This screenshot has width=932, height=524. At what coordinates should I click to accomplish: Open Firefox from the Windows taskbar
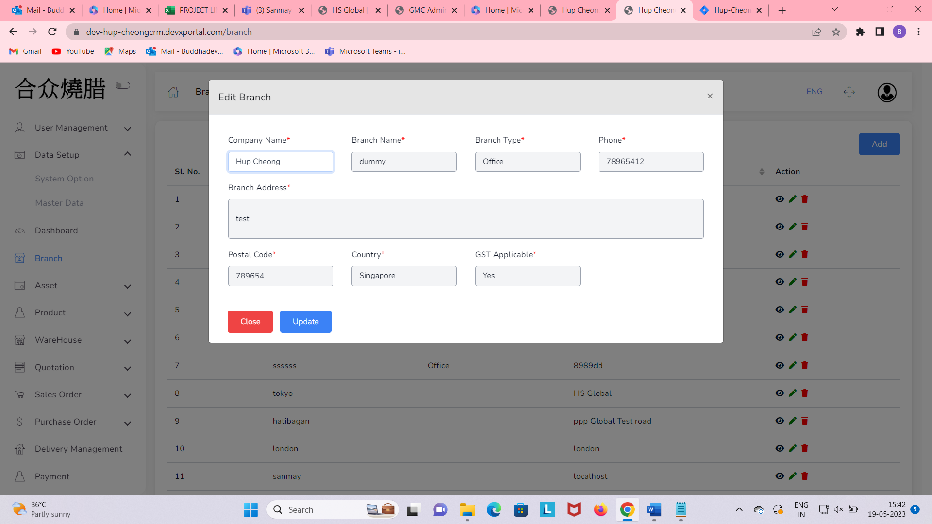coord(600,510)
